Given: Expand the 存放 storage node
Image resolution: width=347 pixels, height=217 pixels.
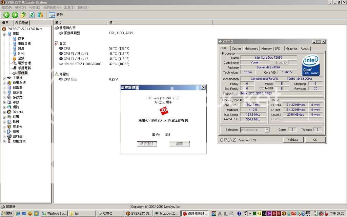Looking at the screenshot, I should point(4,102).
